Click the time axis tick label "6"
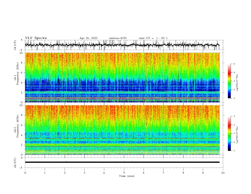251x194 pixels. click(144, 173)
